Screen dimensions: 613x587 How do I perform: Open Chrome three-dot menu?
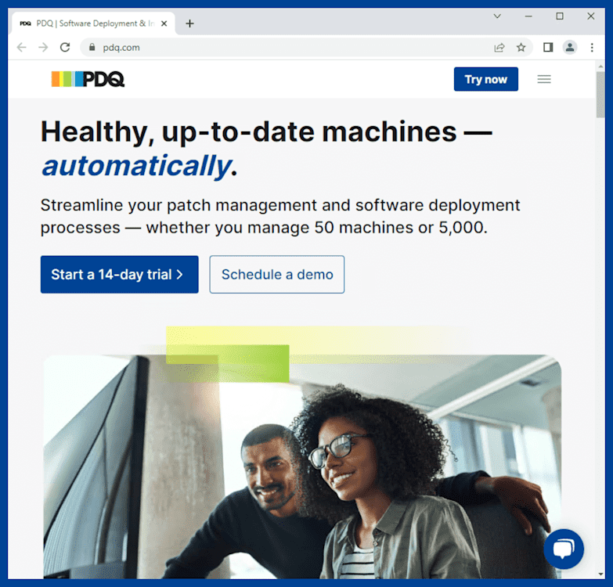coord(592,47)
